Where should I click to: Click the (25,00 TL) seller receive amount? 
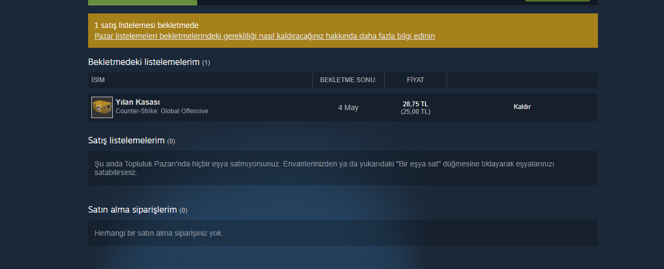[415, 112]
